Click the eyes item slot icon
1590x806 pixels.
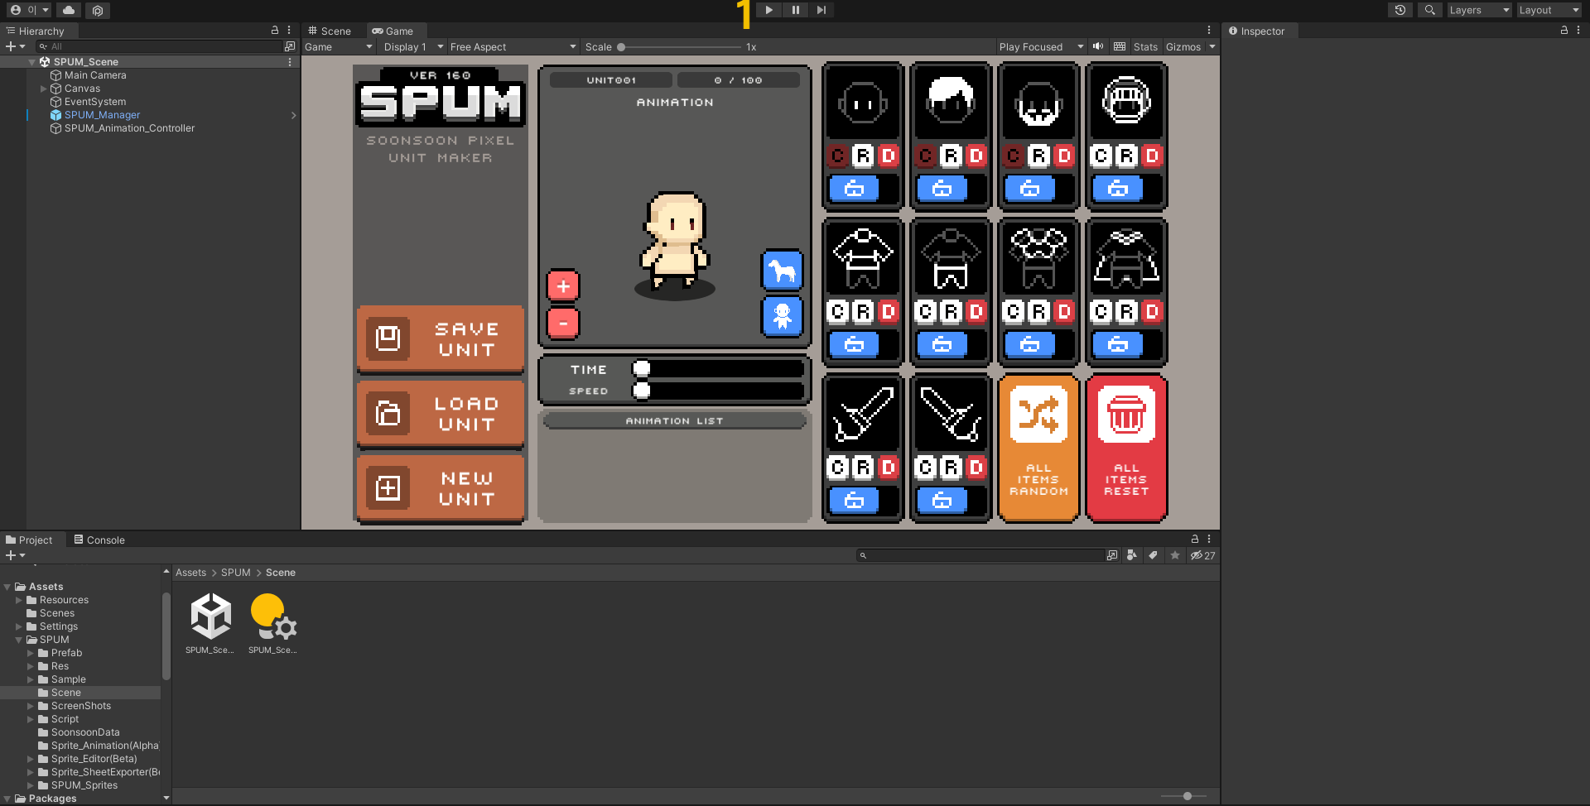[863, 103]
